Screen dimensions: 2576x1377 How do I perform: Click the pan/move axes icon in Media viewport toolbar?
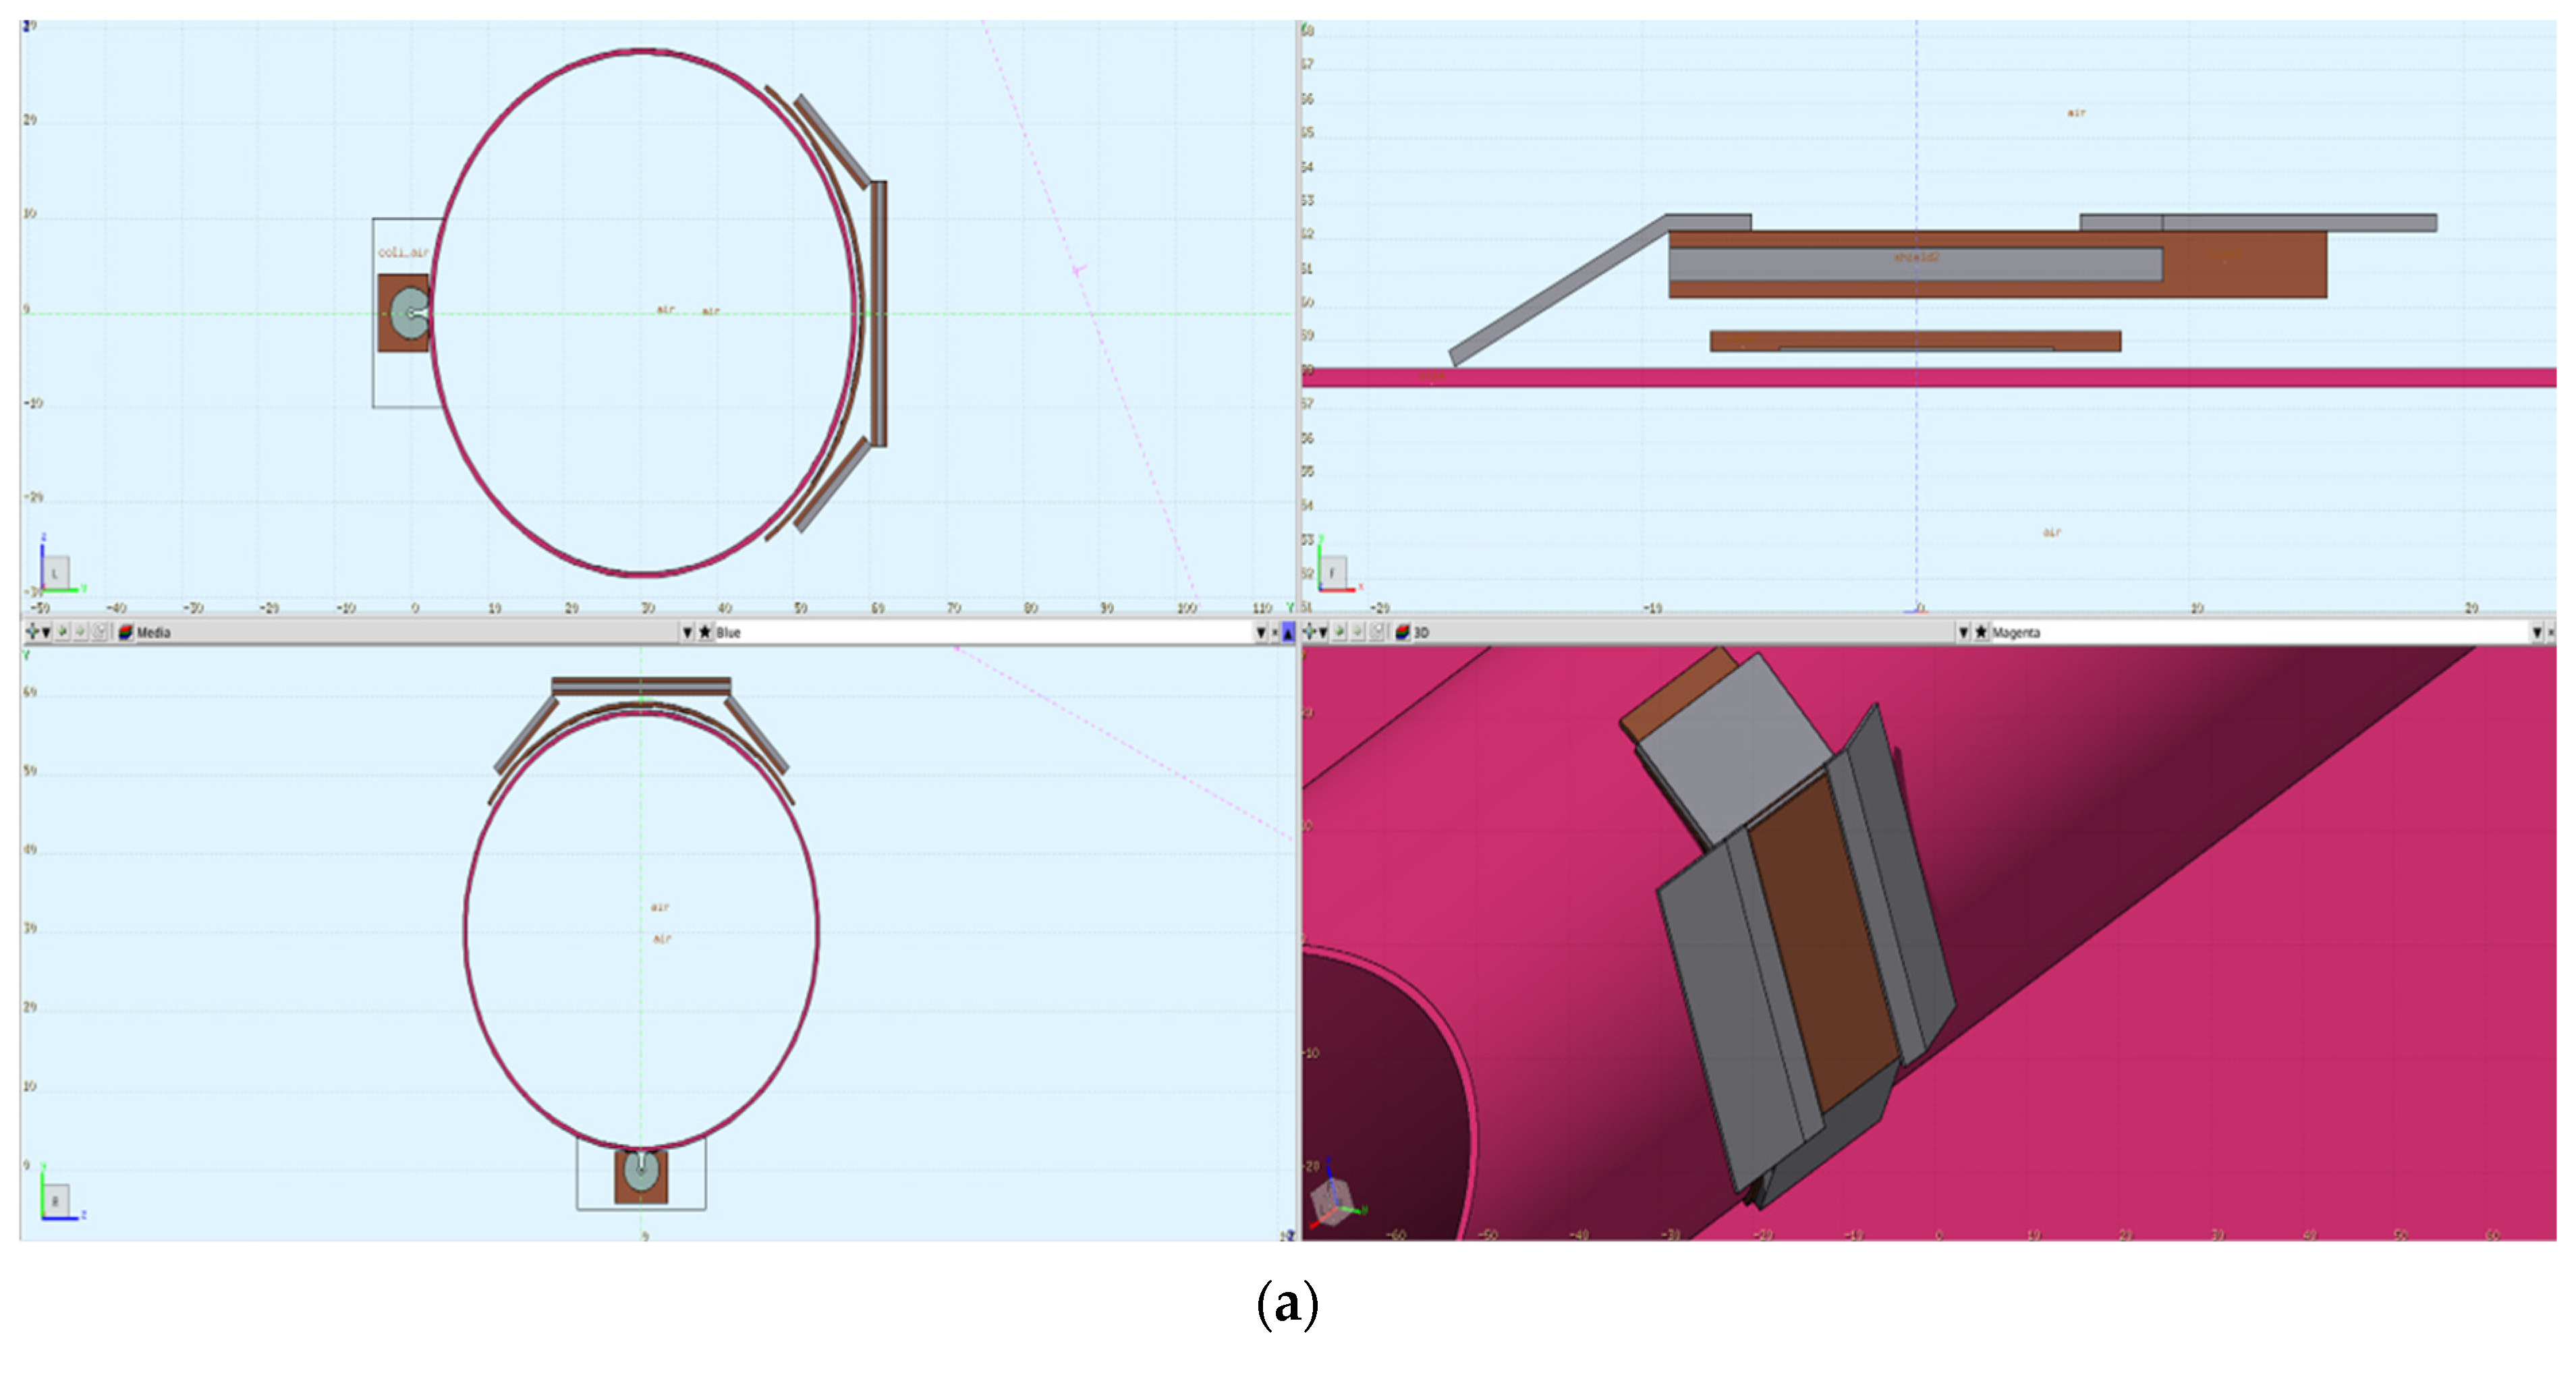(x=32, y=632)
